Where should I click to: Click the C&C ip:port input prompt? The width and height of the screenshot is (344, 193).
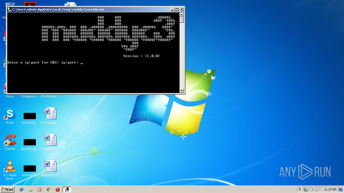(x=45, y=62)
